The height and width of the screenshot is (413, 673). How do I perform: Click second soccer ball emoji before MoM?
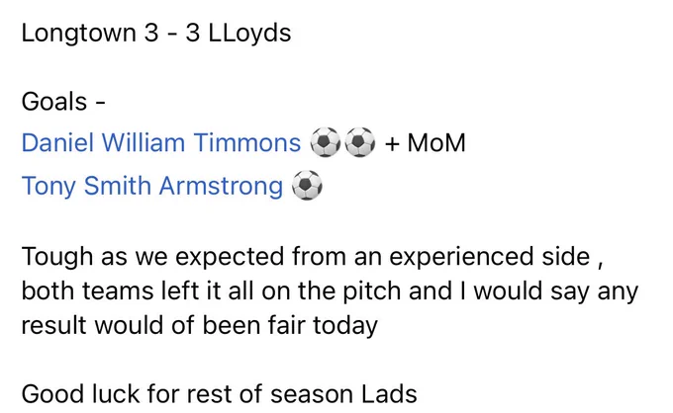pyautogui.click(x=360, y=142)
